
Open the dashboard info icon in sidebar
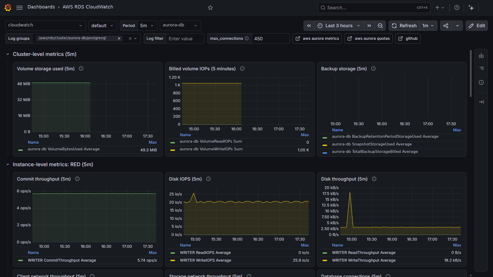coord(481,82)
